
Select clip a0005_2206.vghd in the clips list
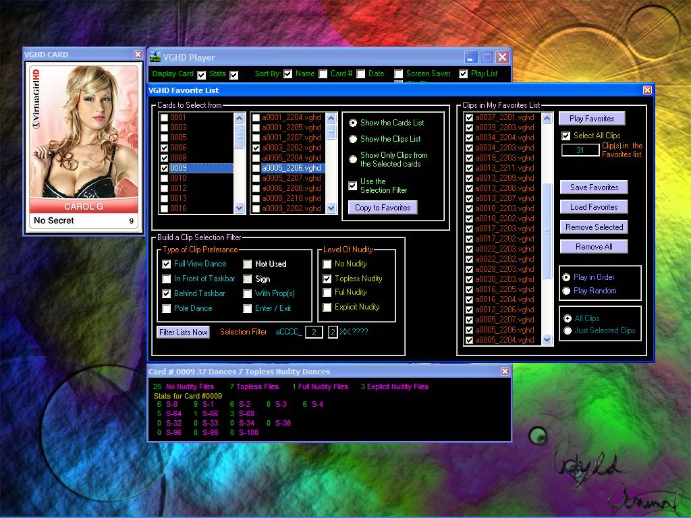point(291,168)
